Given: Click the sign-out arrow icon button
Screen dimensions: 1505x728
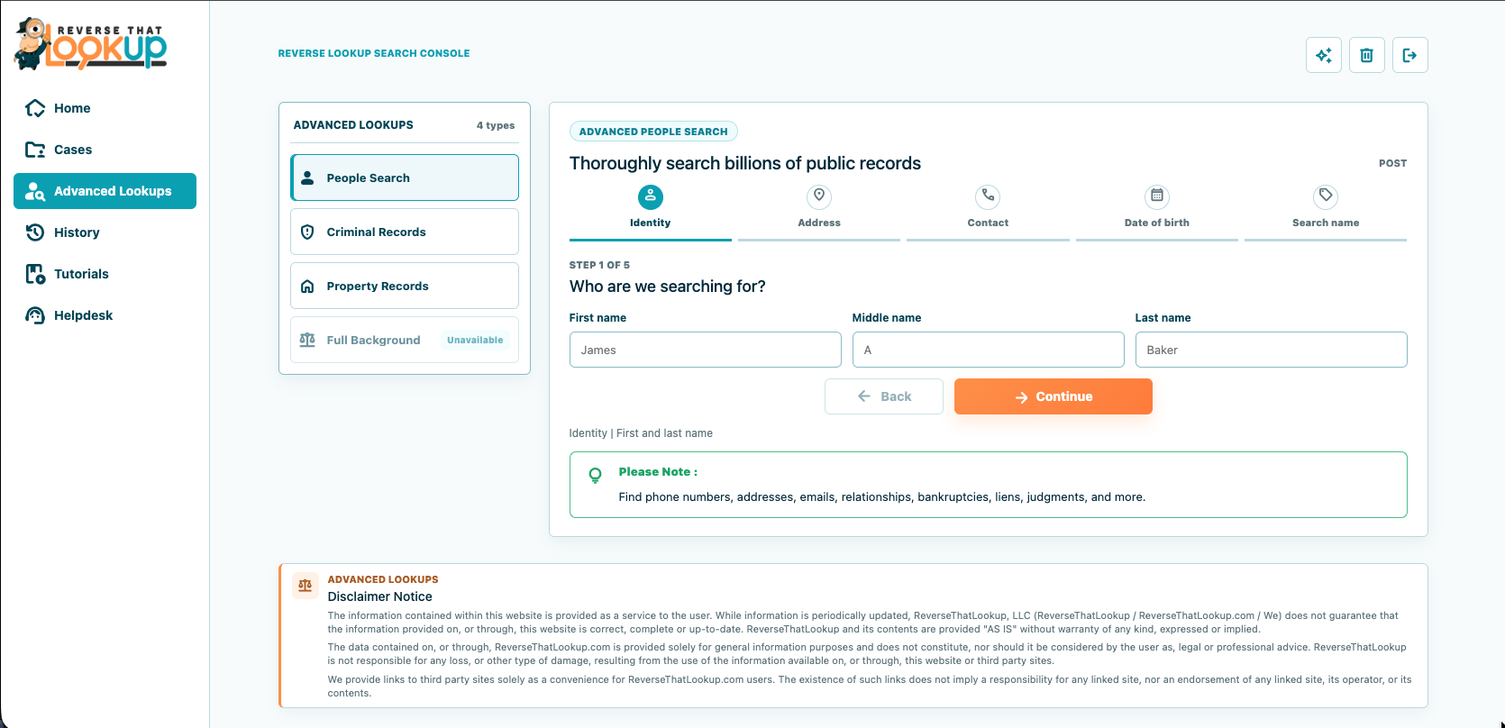Looking at the screenshot, I should [1410, 55].
